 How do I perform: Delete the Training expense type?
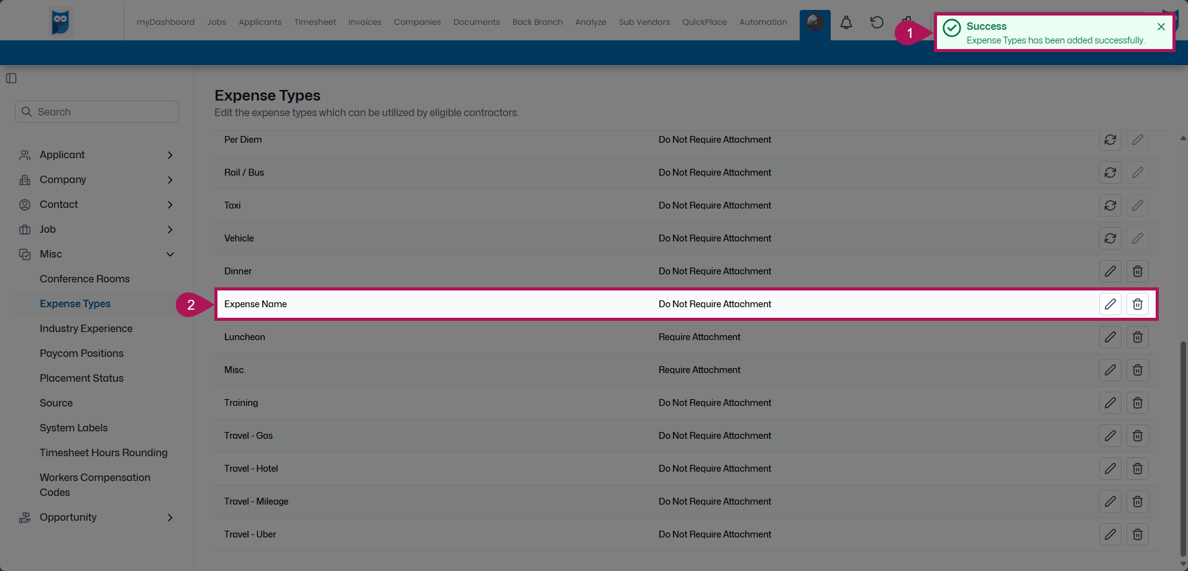point(1138,402)
